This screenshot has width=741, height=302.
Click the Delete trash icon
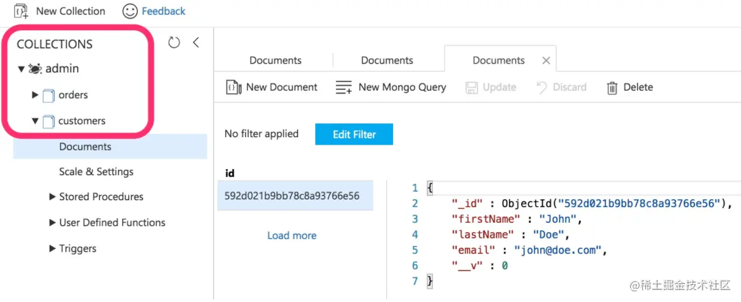pos(612,88)
